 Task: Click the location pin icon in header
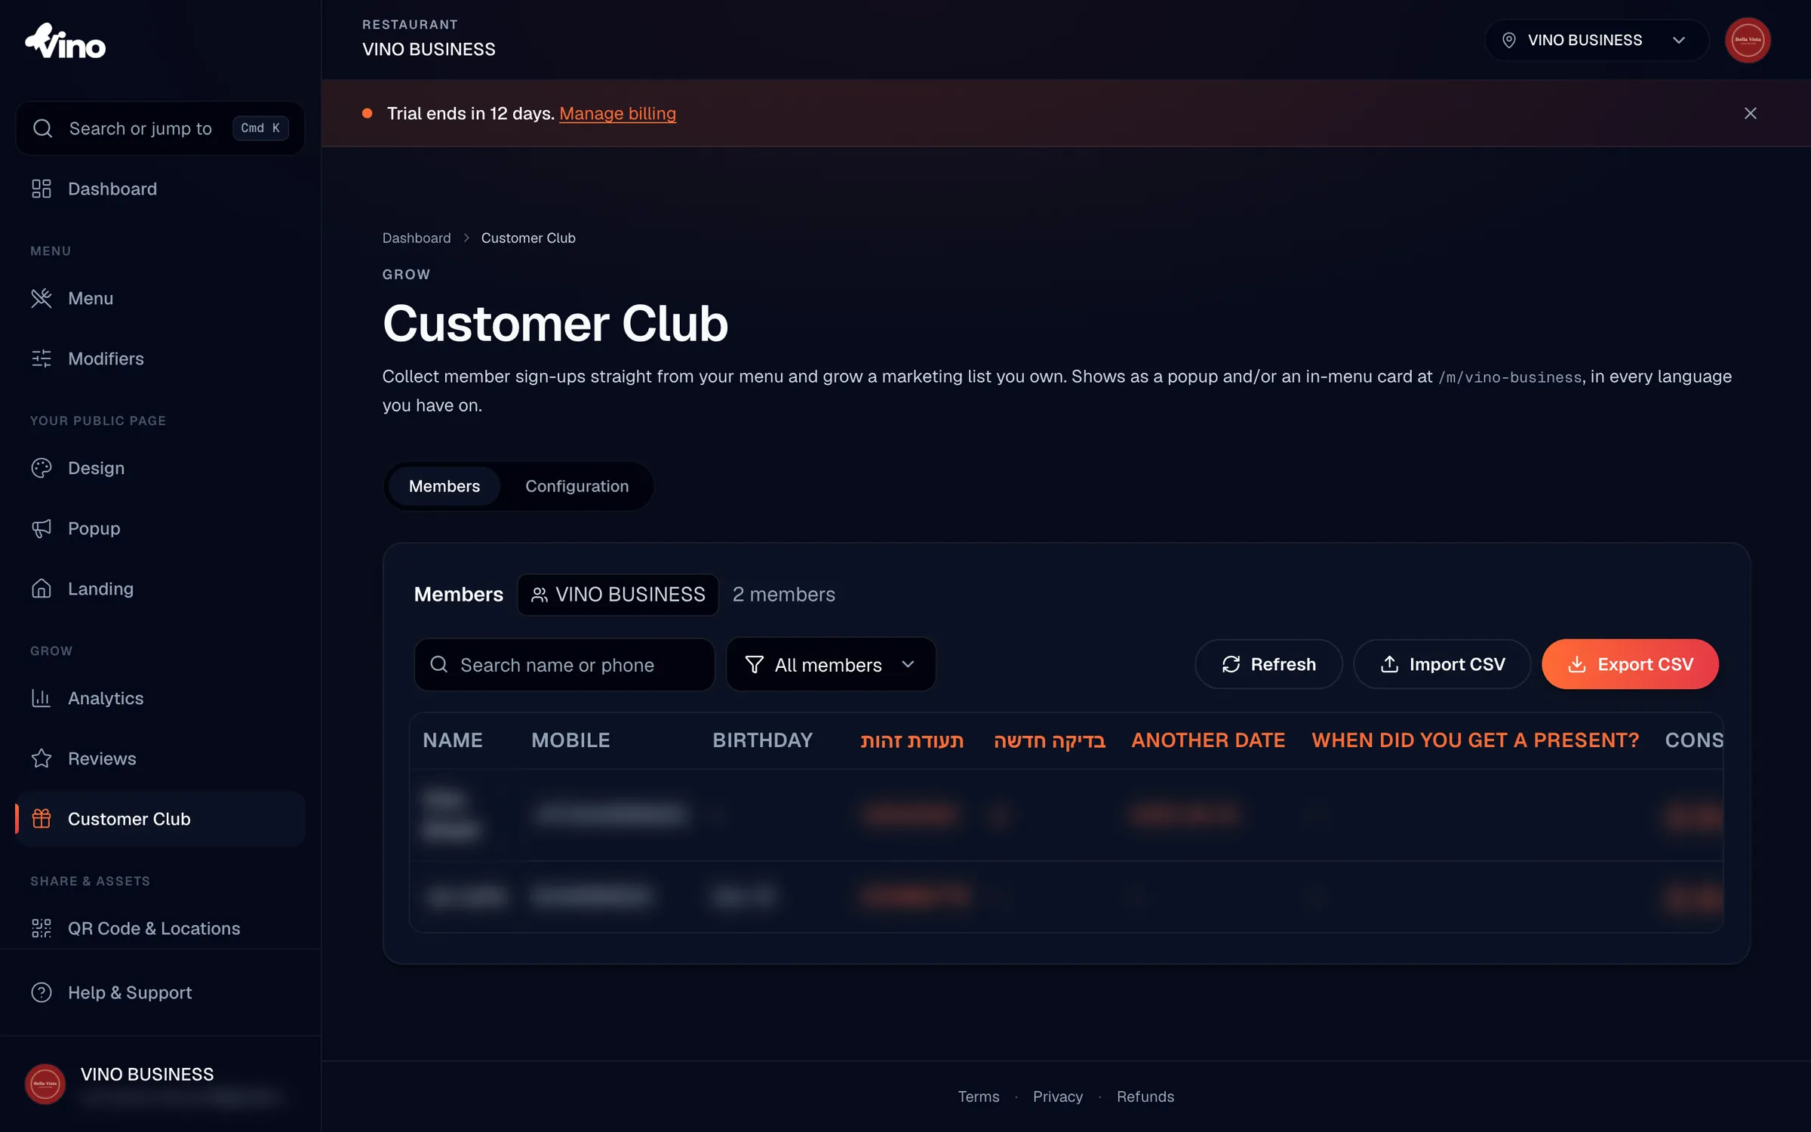pyautogui.click(x=1508, y=40)
